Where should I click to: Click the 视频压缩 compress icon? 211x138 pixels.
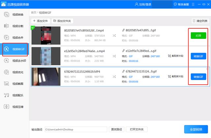click(6, 107)
